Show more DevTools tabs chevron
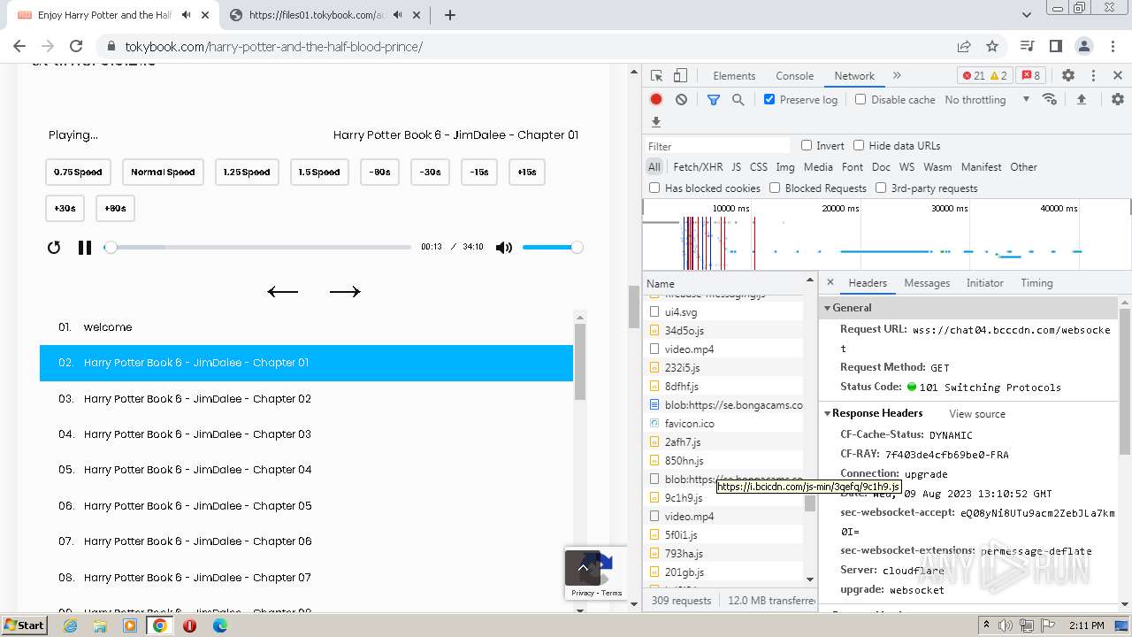 [897, 76]
